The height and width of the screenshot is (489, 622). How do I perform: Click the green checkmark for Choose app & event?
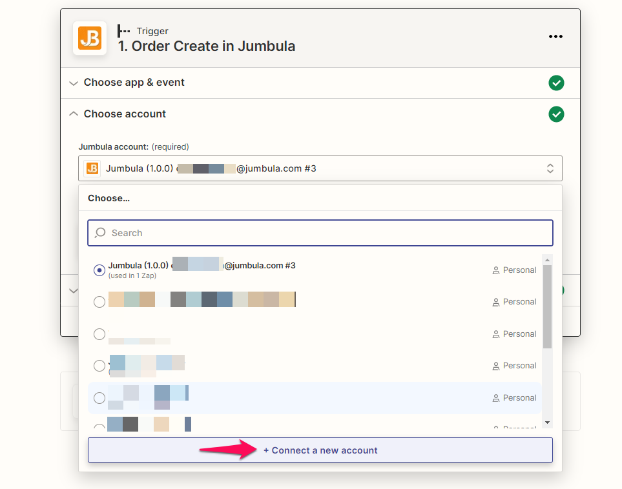pos(556,83)
